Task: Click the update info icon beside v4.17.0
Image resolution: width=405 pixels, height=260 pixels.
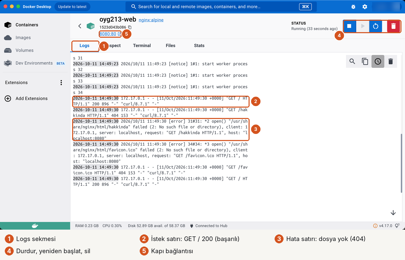Action: click(375, 226)
